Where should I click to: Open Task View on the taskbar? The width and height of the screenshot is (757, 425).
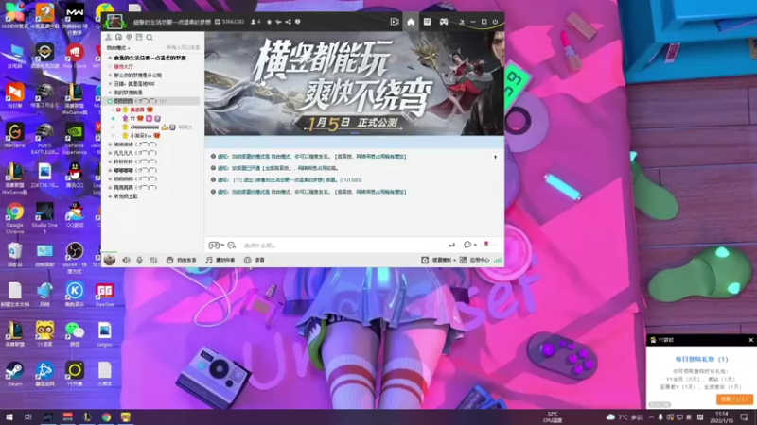28,417
